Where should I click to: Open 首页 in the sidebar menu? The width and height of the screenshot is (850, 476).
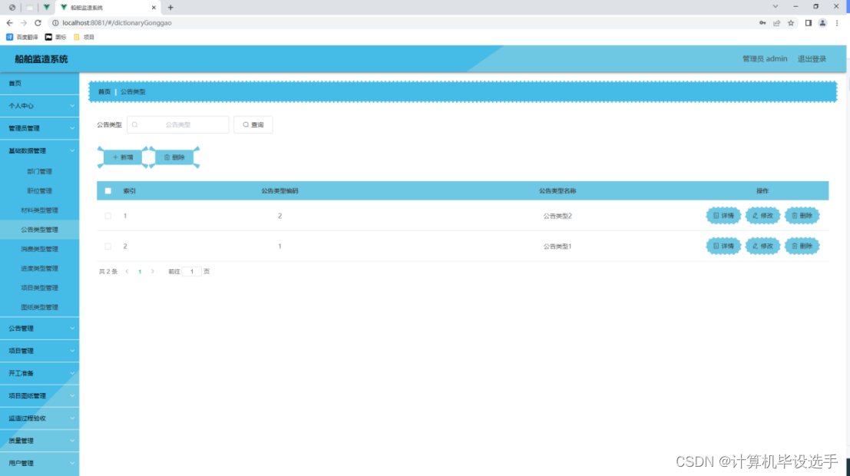click(40, 84)
